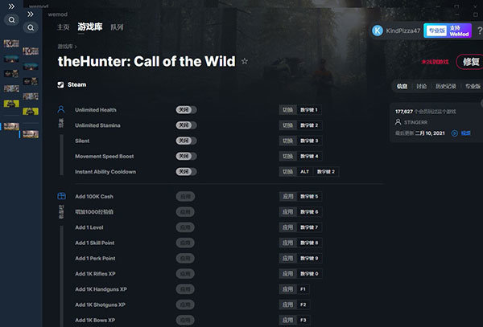This screenshot has height=327, width=483.
Task: Toggle the Unlimited Health cheat
Action: pos(186,110)
